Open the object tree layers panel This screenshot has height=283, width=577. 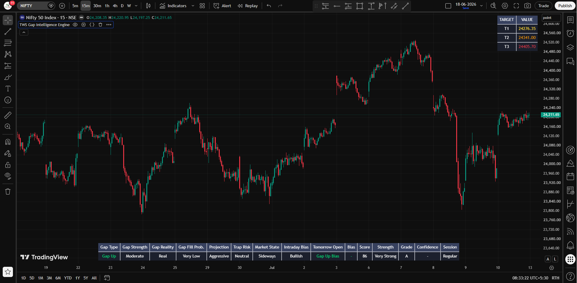tap(570, 47)
